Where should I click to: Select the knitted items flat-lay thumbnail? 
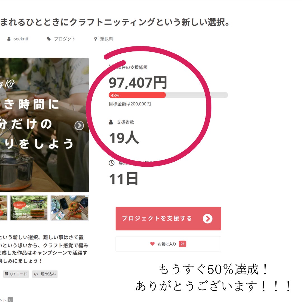(70, 207)
